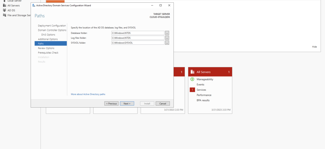Click the Database folder path field
The width and height of the screenshot is (325, 149).
click(x=138, y=33)
